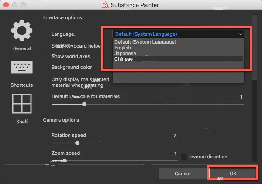The image size is (262, 184).
Task: Click the vertical scrollbar on right side
Action: (254, 48)
